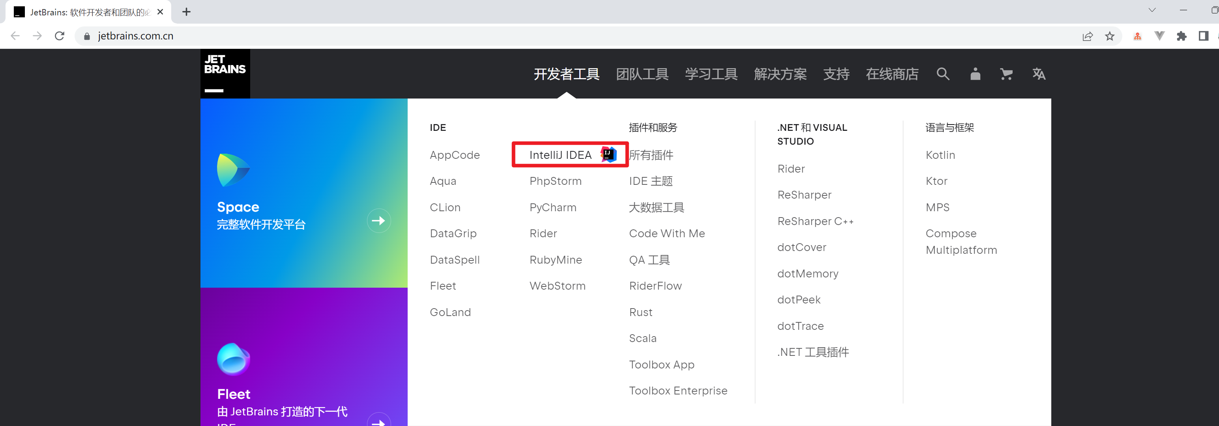
Task: Open the RiderFlow link
Action: [655, 286]
